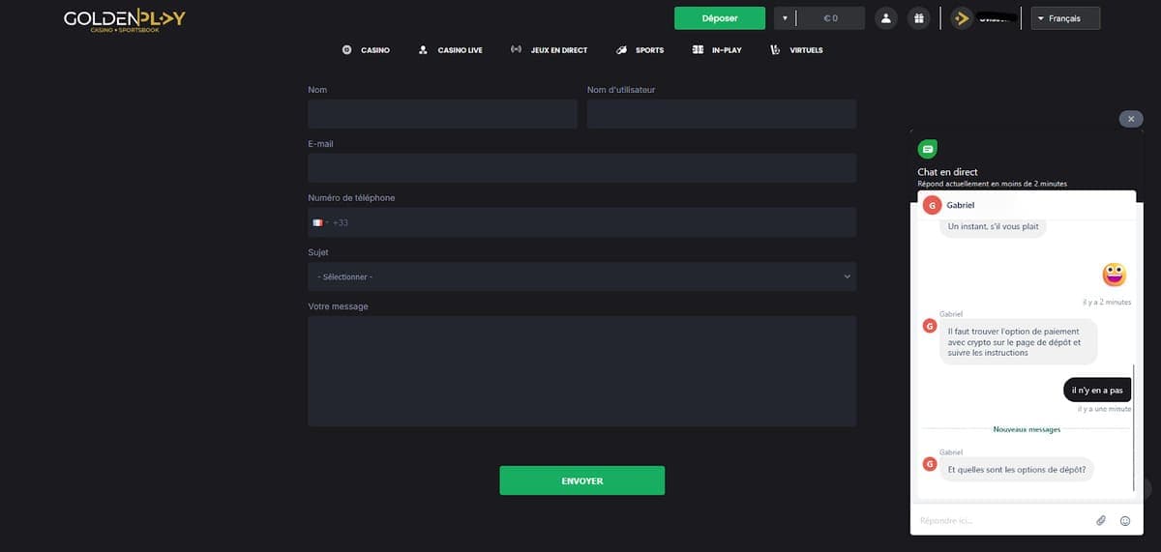This screenshot has height=552, width=1161.
Task: Click the Nom d'utilisateur input field
Action: (x=722, y=114)
